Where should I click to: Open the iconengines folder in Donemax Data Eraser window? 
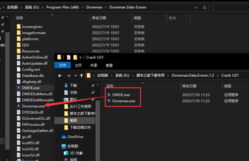[32, 27]
